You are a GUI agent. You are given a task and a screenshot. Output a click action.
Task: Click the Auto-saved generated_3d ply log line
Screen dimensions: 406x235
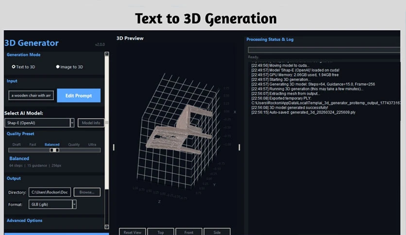pyautogui.click(x=303, y=112)
